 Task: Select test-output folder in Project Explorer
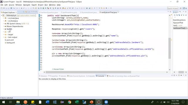pyautogui.click(x=13, y=37)
